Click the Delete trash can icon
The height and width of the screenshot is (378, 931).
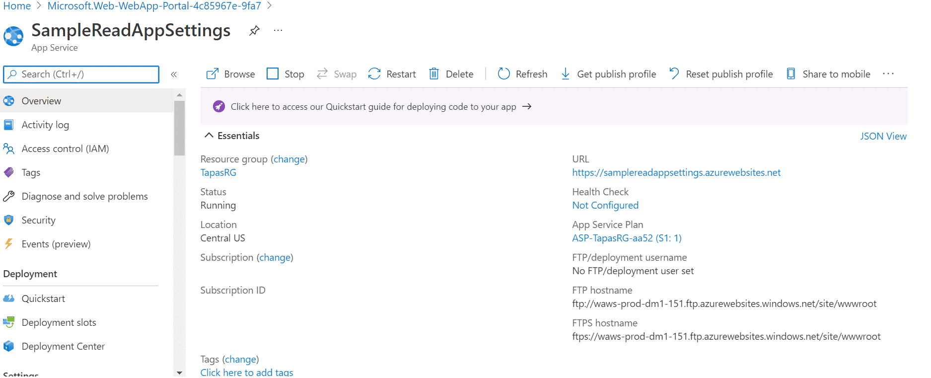pyautogui.click(x=434, y=74)
